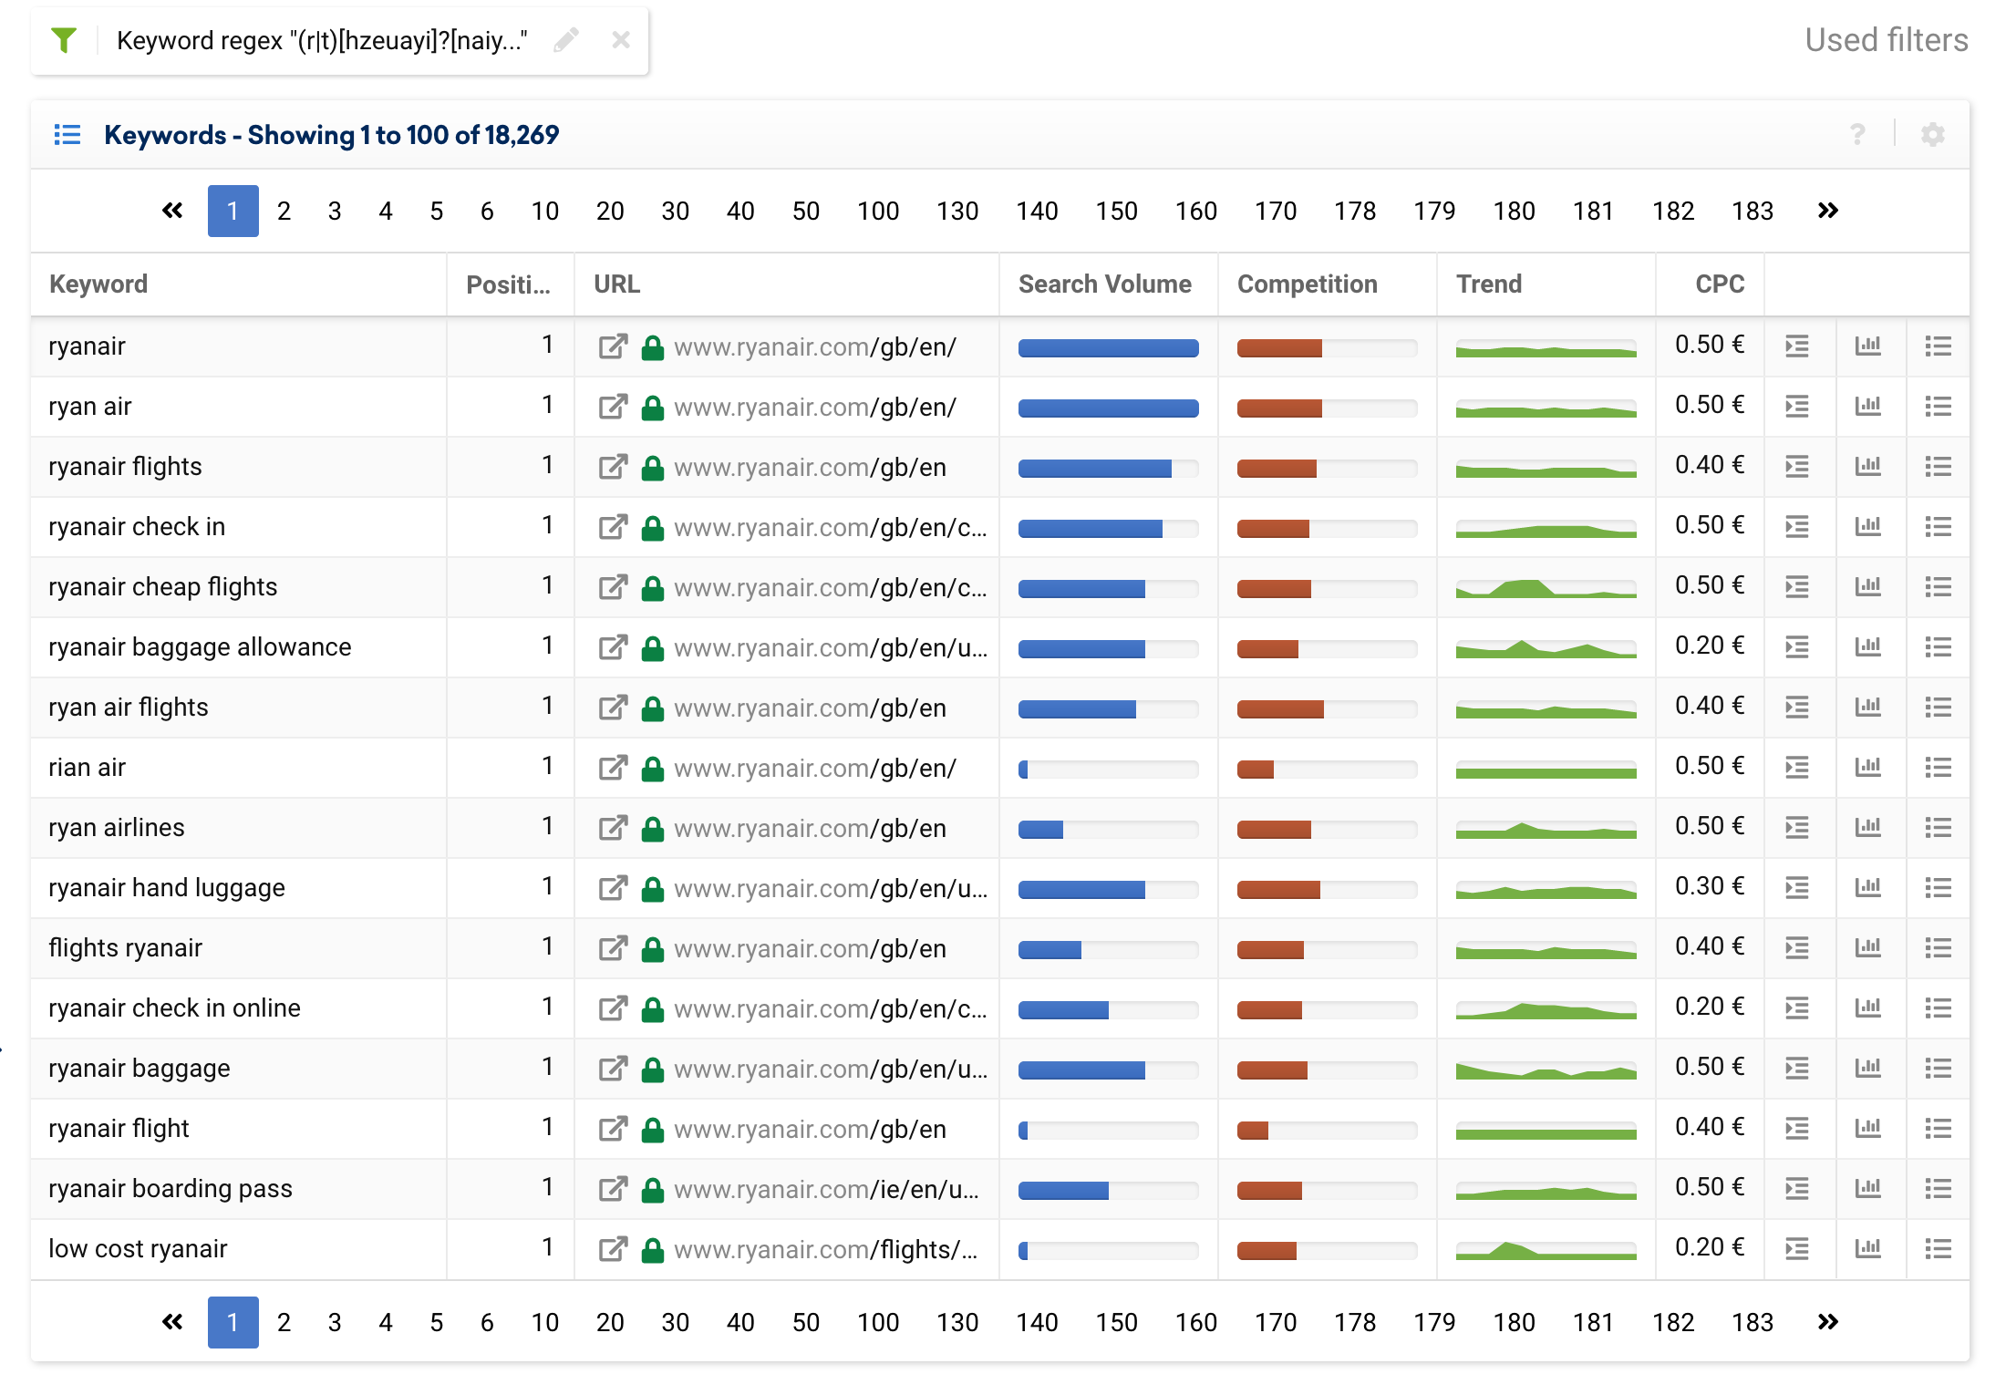Open the help question mark icon
The image size is (2006, 1395).
pyautogui.click(x=1857, y=135)
